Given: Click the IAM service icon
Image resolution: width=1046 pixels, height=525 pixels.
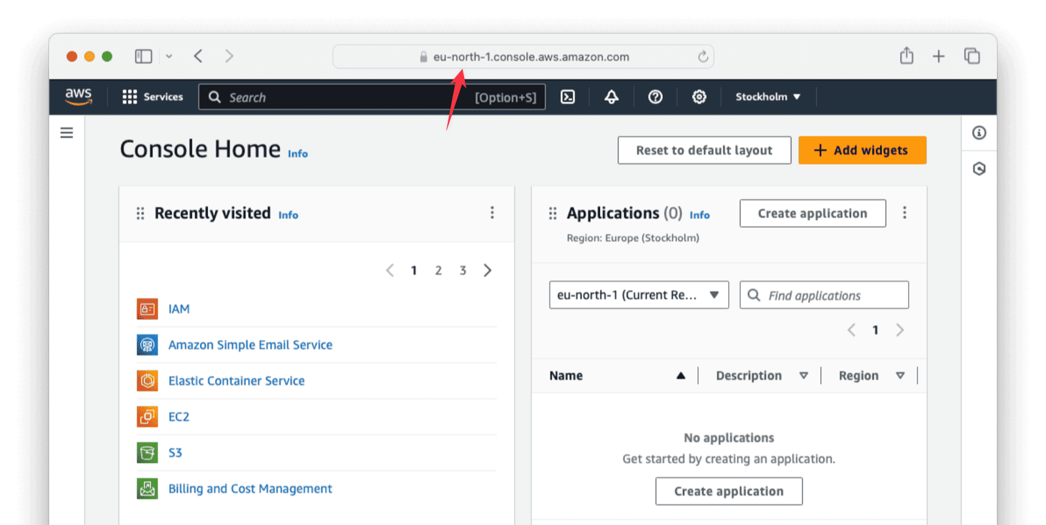Looking at the screenshot, I should (x=147, y=309).
